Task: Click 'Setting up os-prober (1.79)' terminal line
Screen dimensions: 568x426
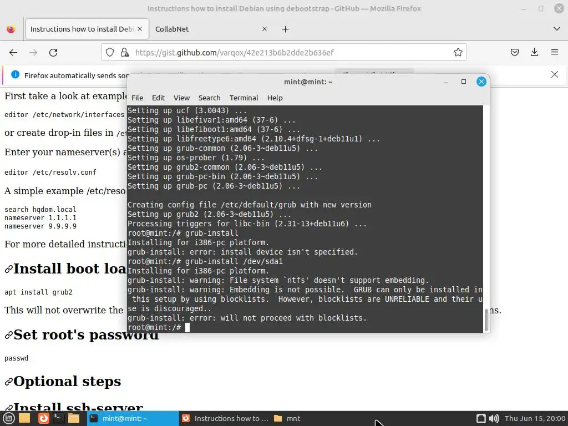Action: coord(196,158)
